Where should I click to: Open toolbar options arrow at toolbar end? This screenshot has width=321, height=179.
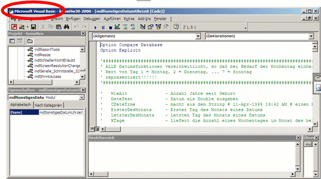[246, 28]
